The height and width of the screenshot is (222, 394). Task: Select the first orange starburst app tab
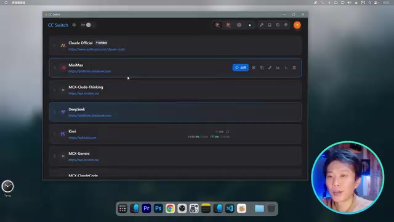tap(217, 25)
